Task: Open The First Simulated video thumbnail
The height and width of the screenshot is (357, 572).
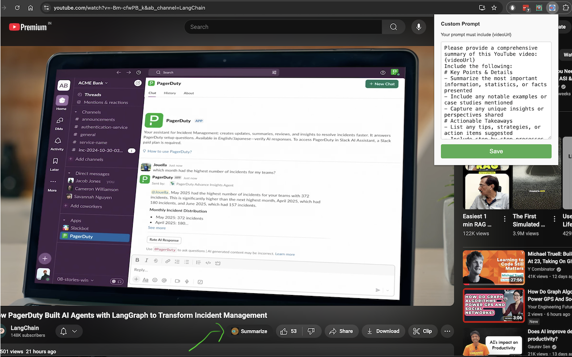Action: pyautogui.click(x=537, y=187)
